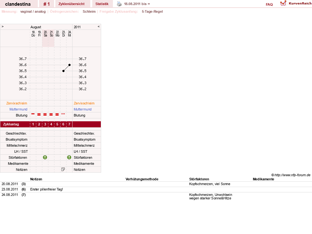Viewport: 312px width, 234px height.
Task: Select the 22. Mo date column header
Action: tap(58, 34)
